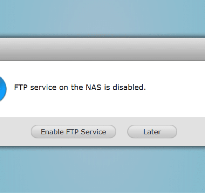Click the gray footer right of the Later button
The width and height of the screenshot is (205, 193).
pos(191,132)
